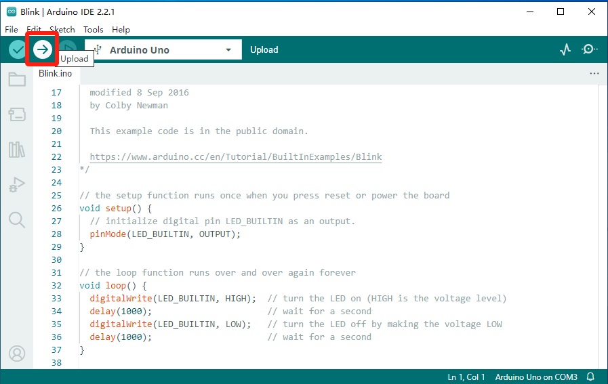This screenshot has width=608, height=384.
Task: Click line number 32 in gutter
Action: coord(57,286)
